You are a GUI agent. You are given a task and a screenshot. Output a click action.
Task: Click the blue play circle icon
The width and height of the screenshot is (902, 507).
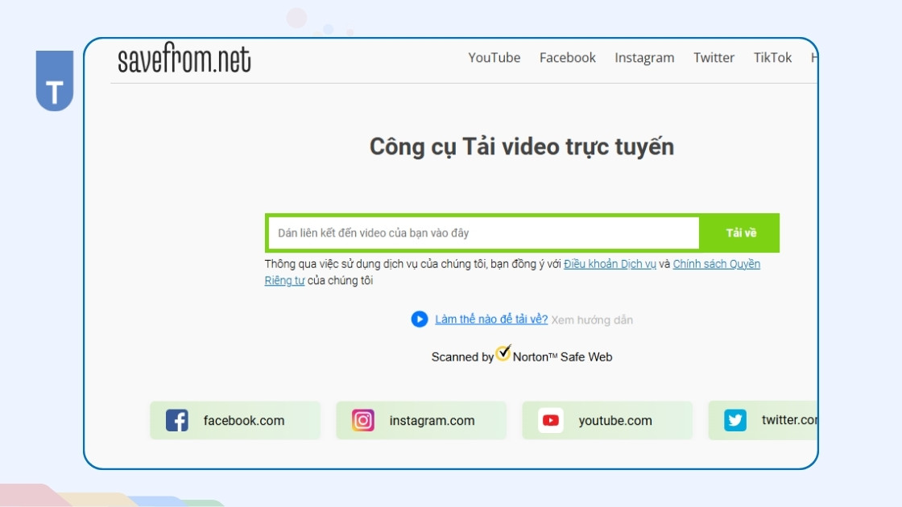(x=420, y=319)
